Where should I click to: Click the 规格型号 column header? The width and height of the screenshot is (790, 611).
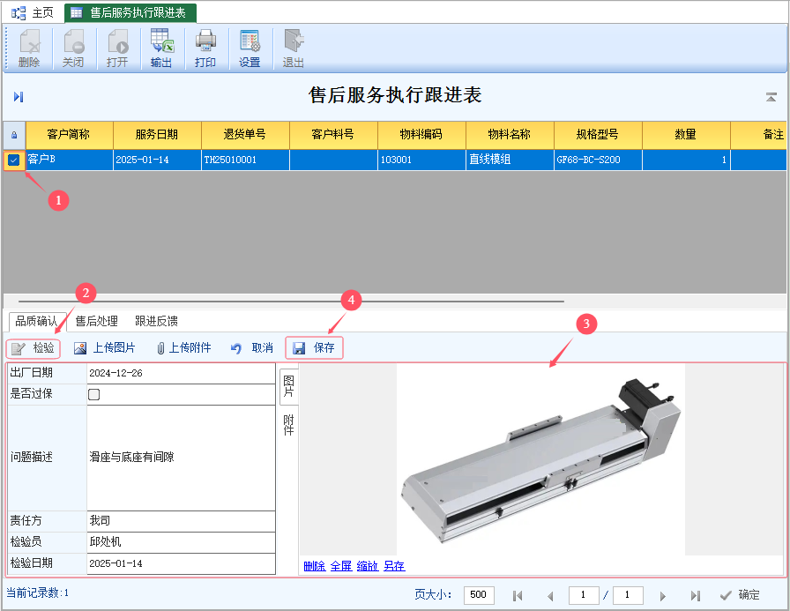598,135
